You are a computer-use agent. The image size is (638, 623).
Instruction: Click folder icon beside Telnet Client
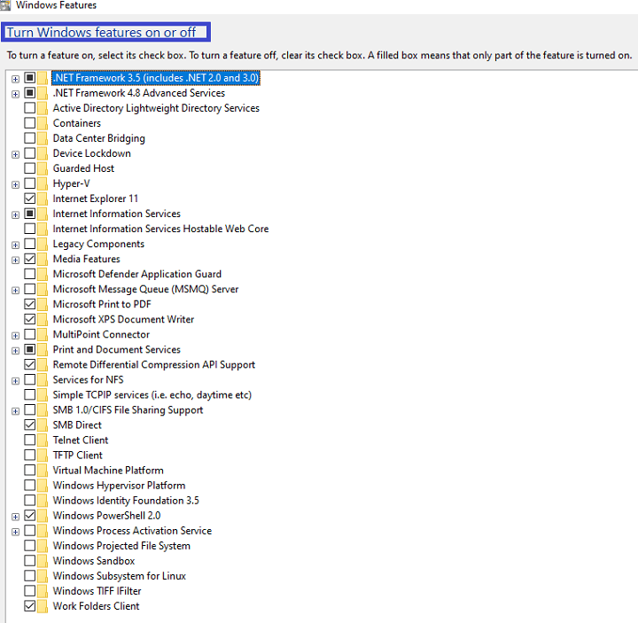coord(43,440)
